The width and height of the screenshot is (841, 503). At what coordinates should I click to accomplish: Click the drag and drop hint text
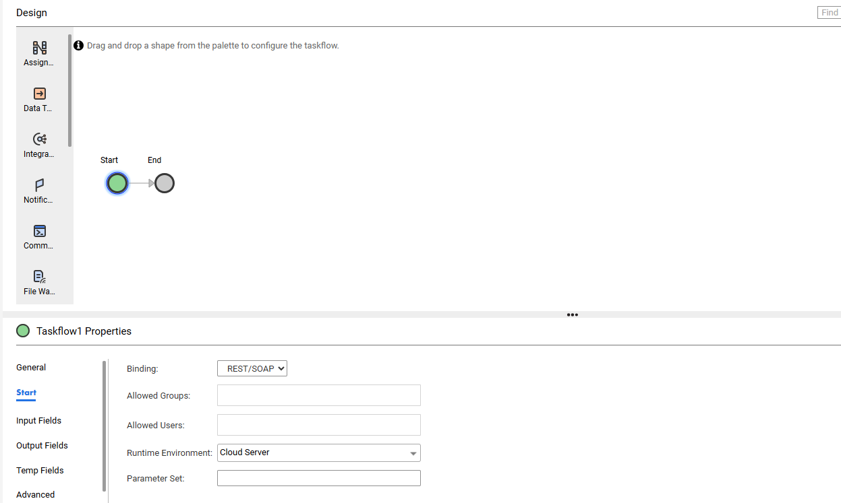213,46
